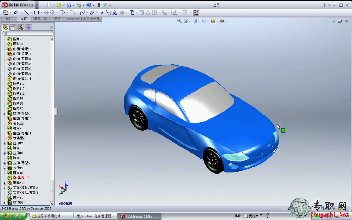The width and height of the screenshot is (352, 220).
Task: Select the Polygon sketch tool
Action: click(46, 13)
